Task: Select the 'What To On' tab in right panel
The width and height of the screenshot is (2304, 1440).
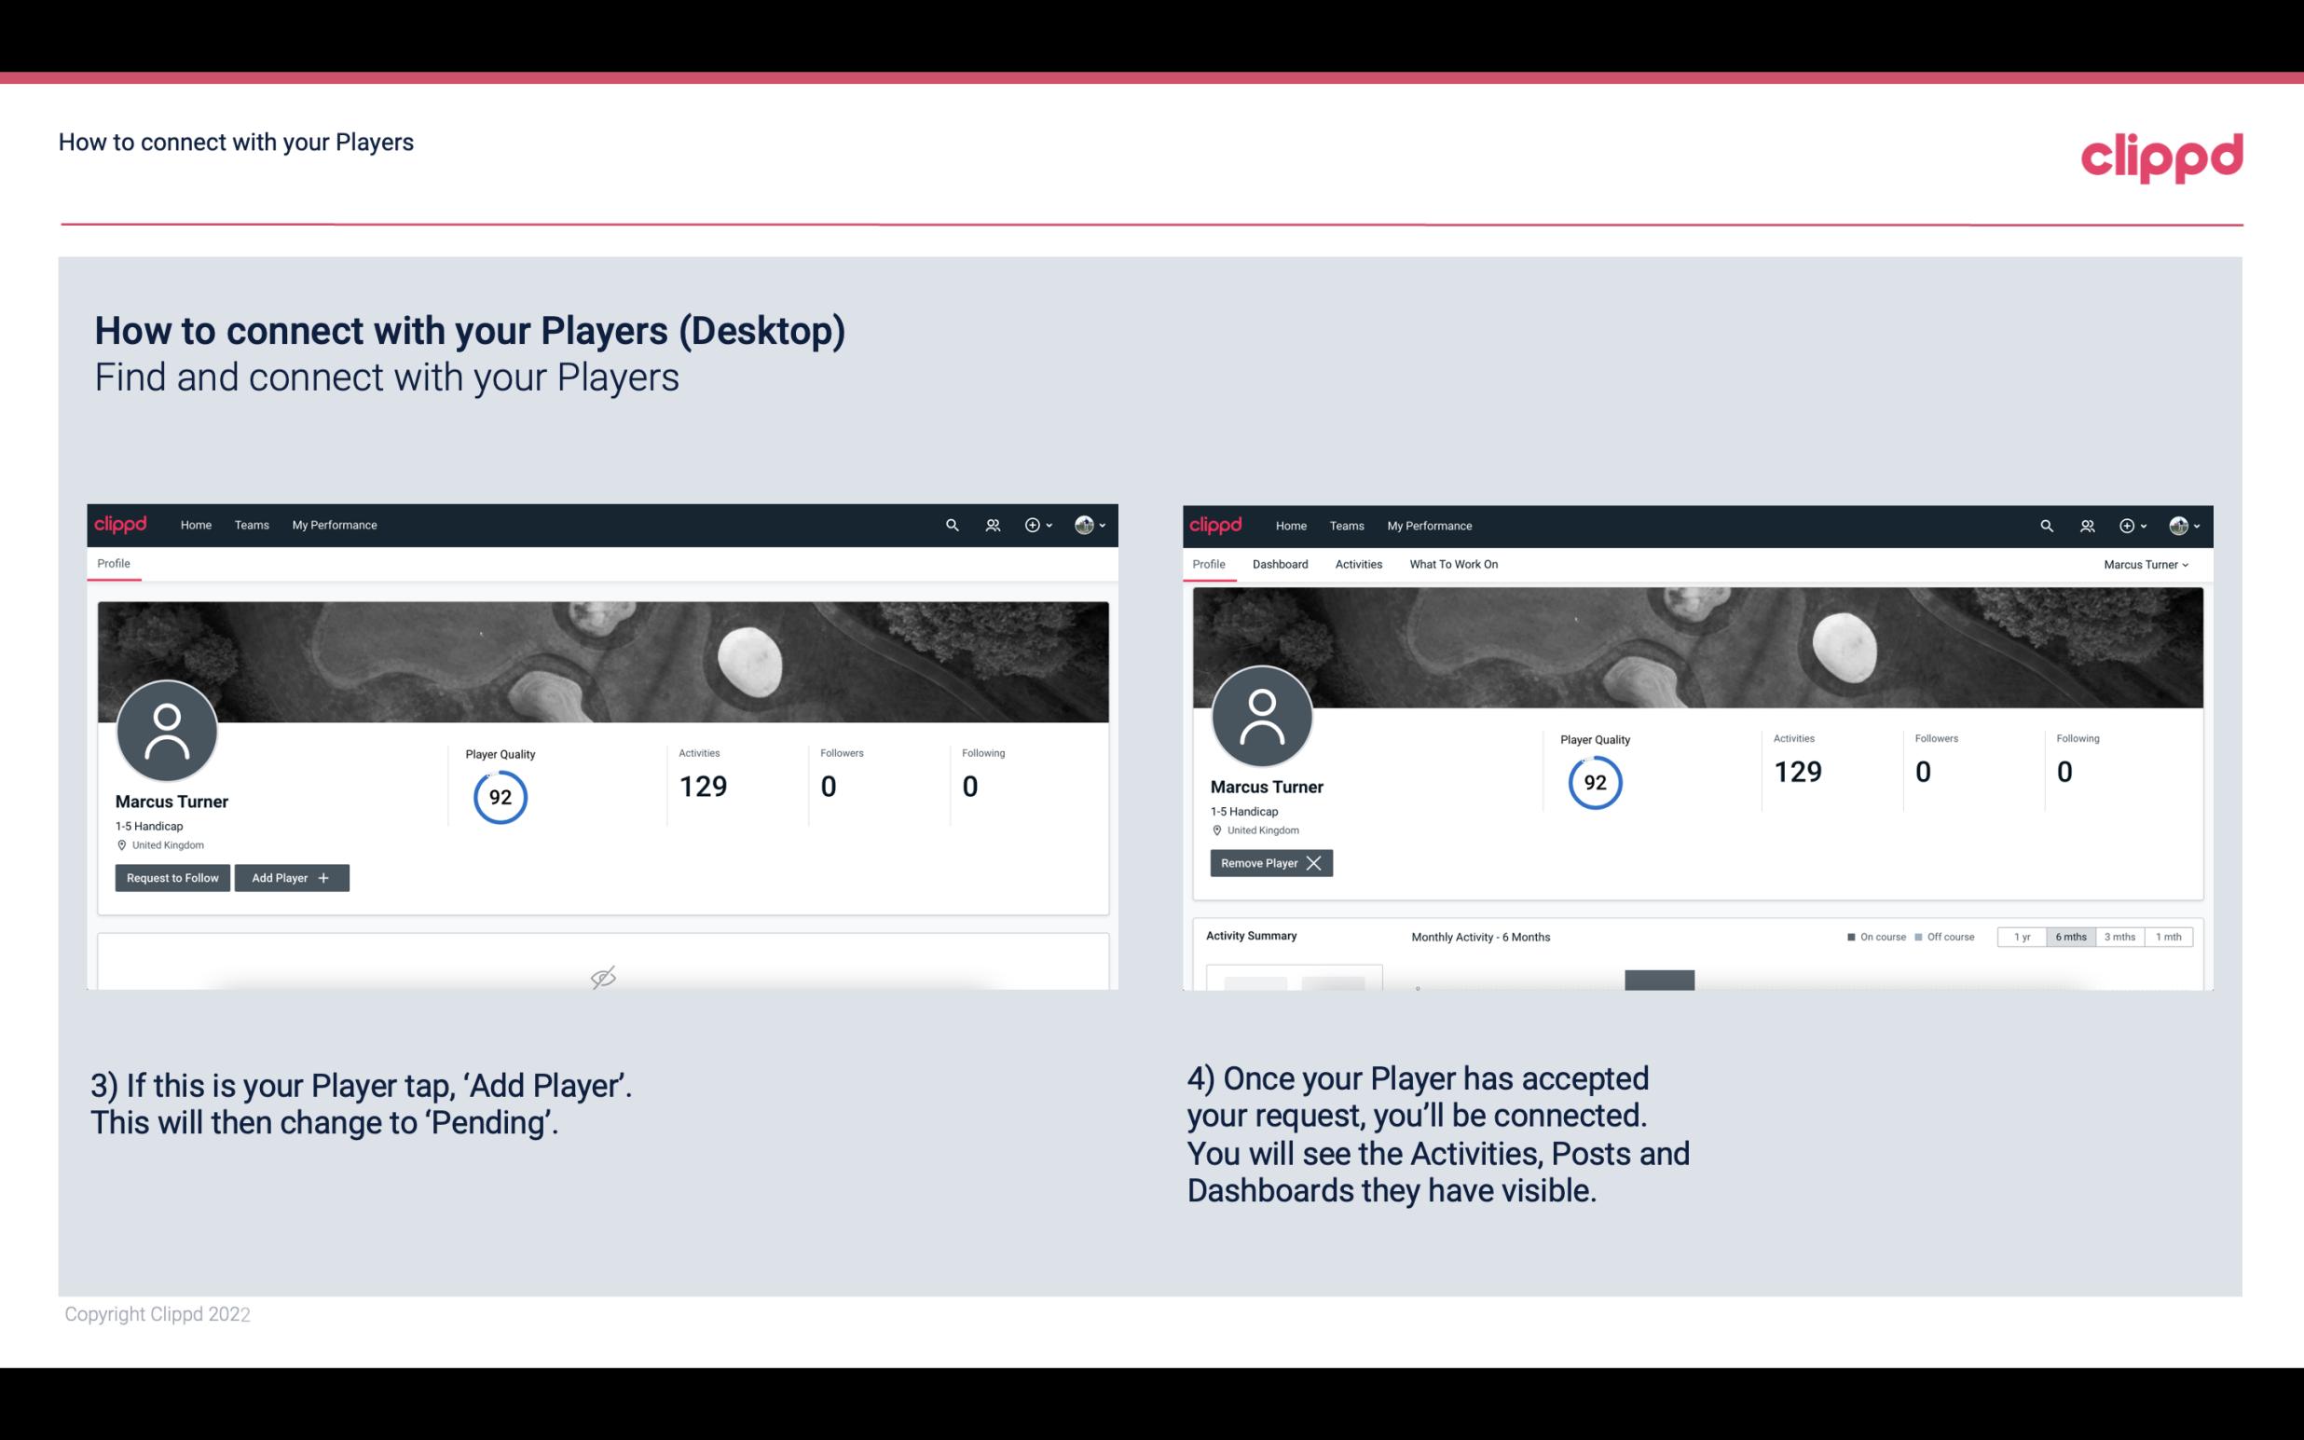Action: 1453,564
